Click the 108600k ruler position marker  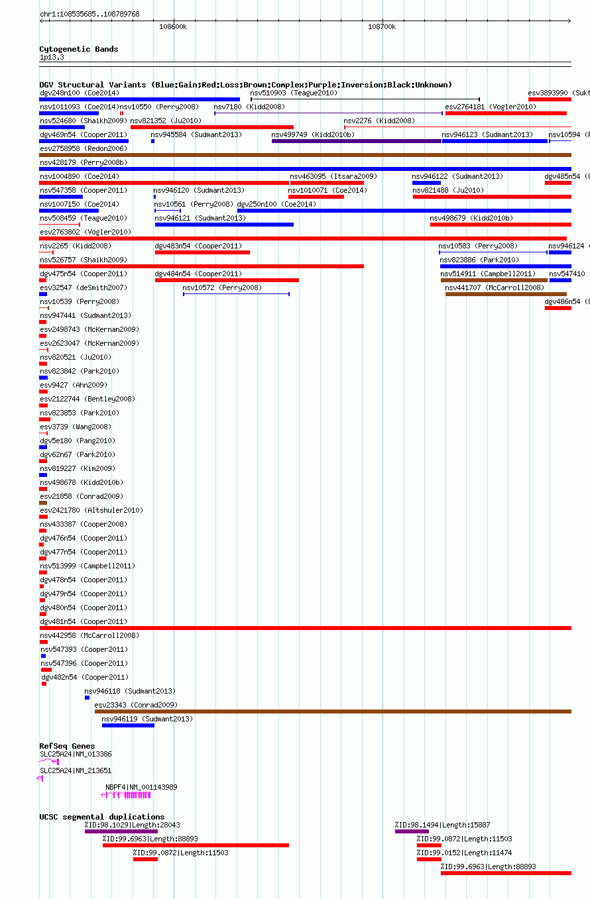coord(173,27)
